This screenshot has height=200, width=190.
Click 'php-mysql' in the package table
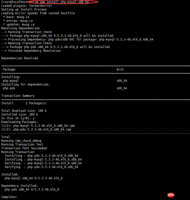tap(11, 81)
